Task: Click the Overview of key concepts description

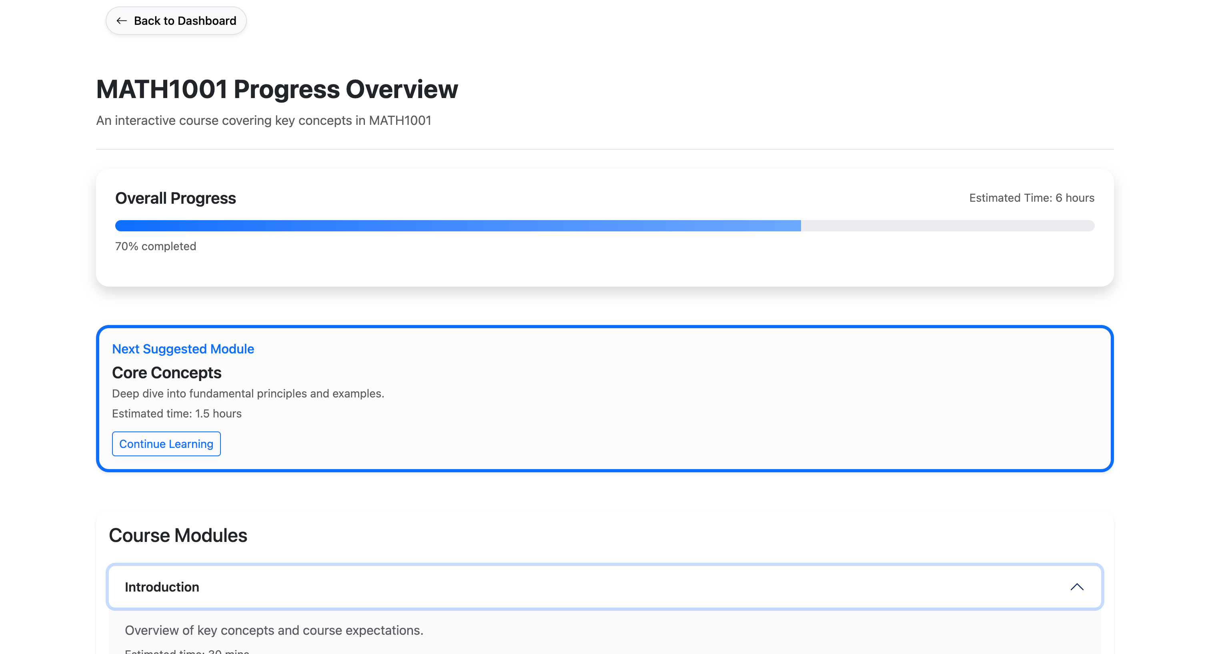Action: (274, 630)
